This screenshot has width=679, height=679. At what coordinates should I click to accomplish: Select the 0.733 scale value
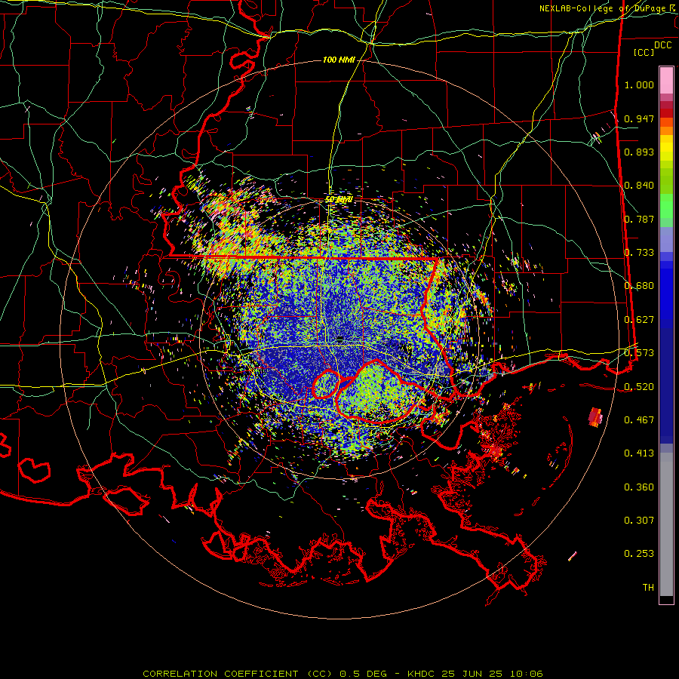click(x=639, y=252)
